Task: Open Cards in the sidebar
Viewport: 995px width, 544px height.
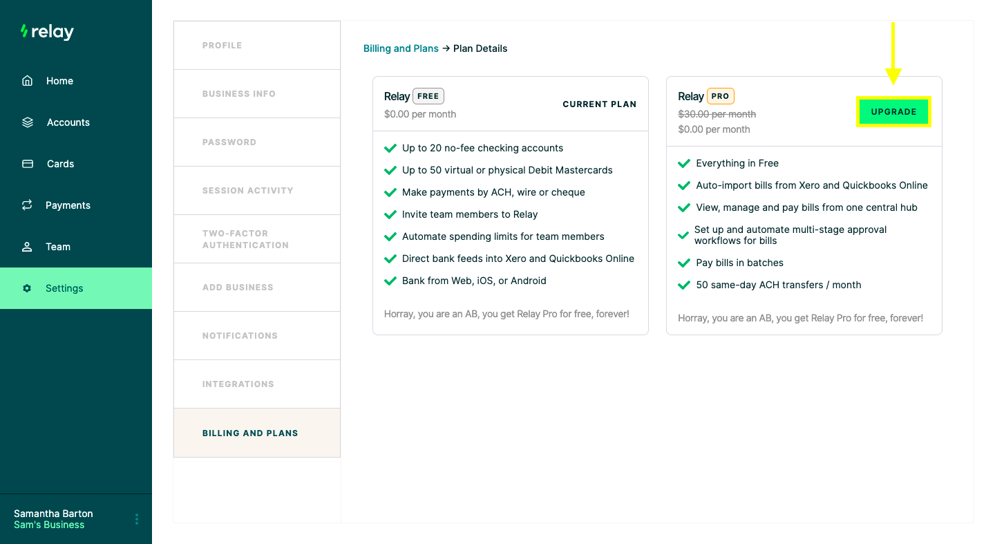Action: [x=76, y=164]
